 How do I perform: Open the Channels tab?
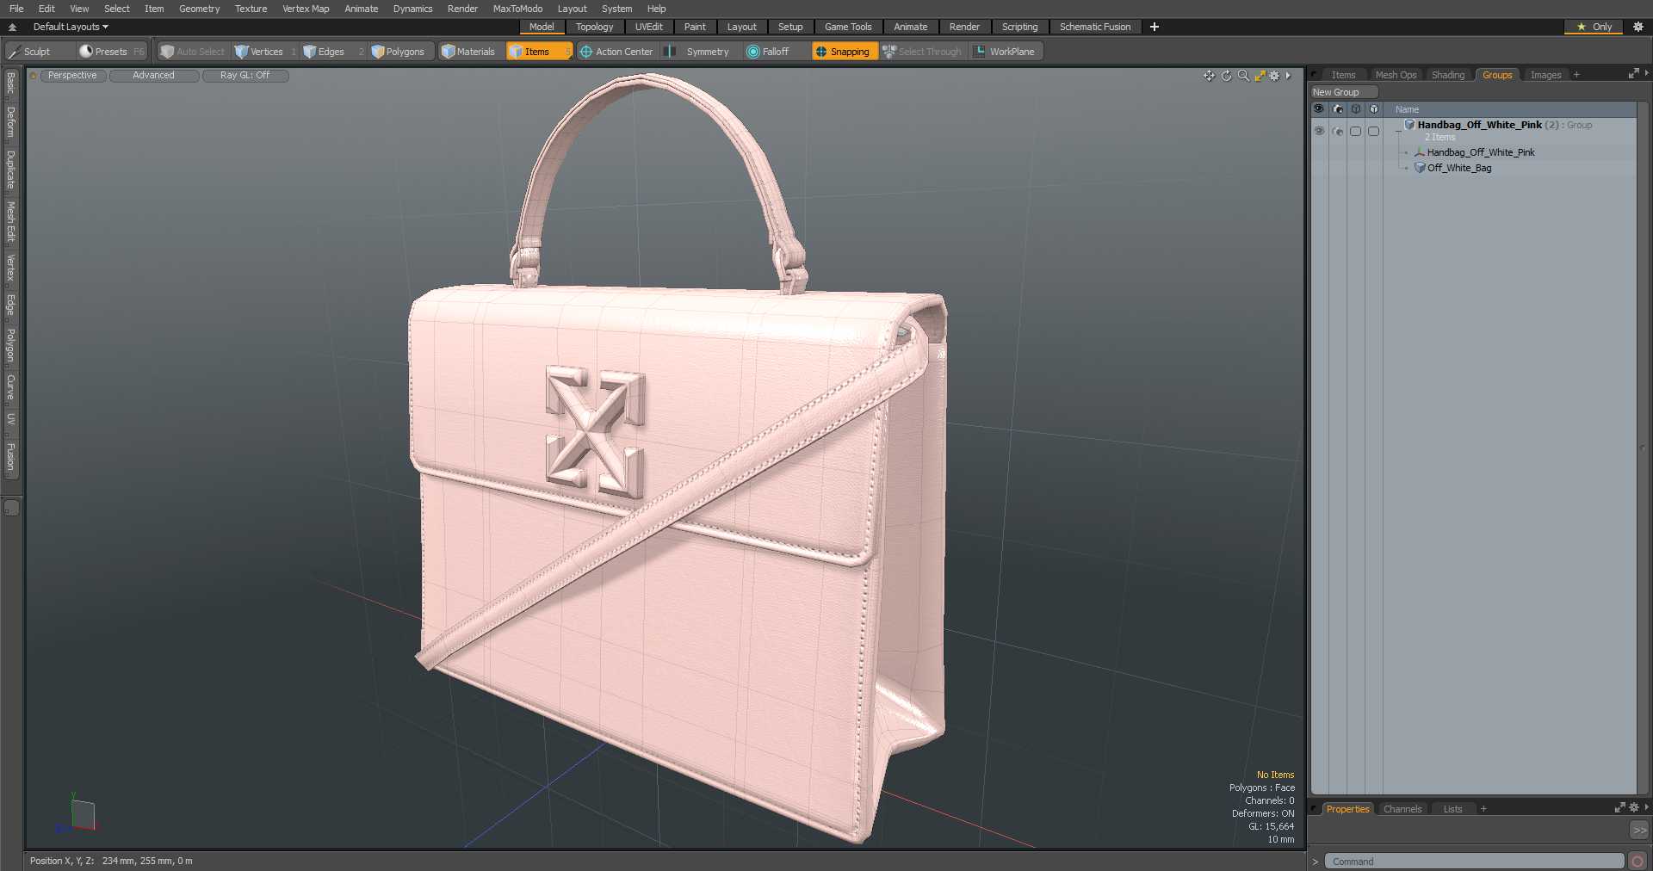coord(1402,809)
